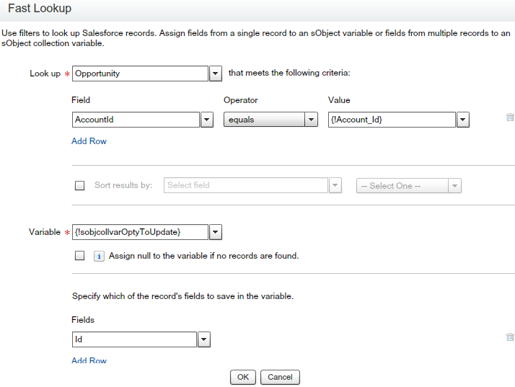The height and width of the screenshot is (387, 515).
Task: Expand the Id fields dropdown arrow
Action: pyautogui.click(x=204, y=339)
